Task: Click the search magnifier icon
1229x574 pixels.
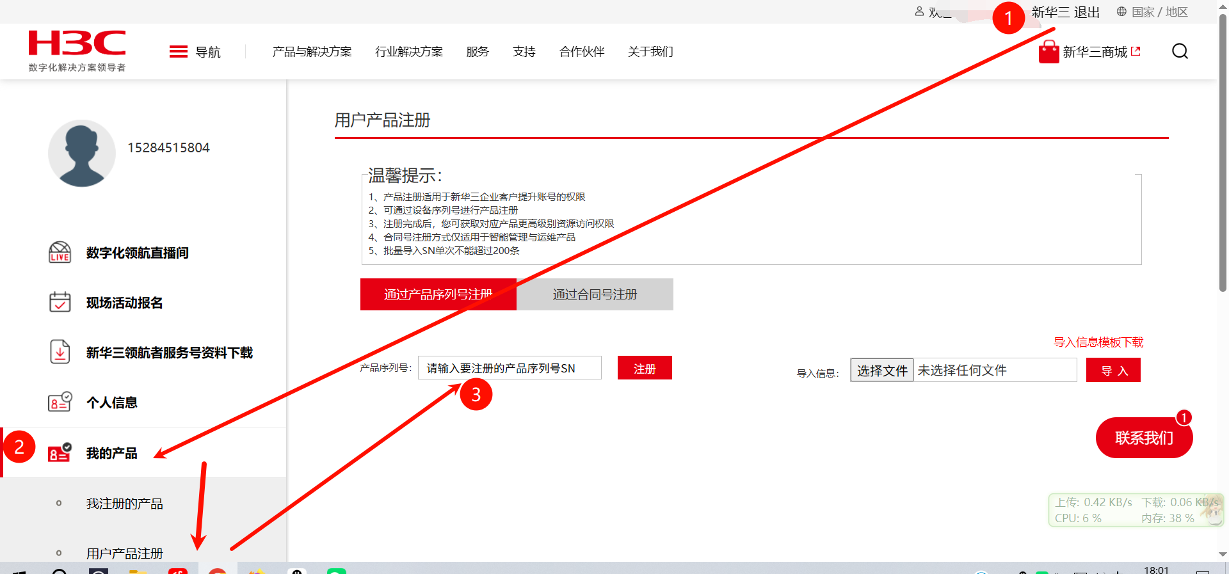Action: coord(1180,51)
